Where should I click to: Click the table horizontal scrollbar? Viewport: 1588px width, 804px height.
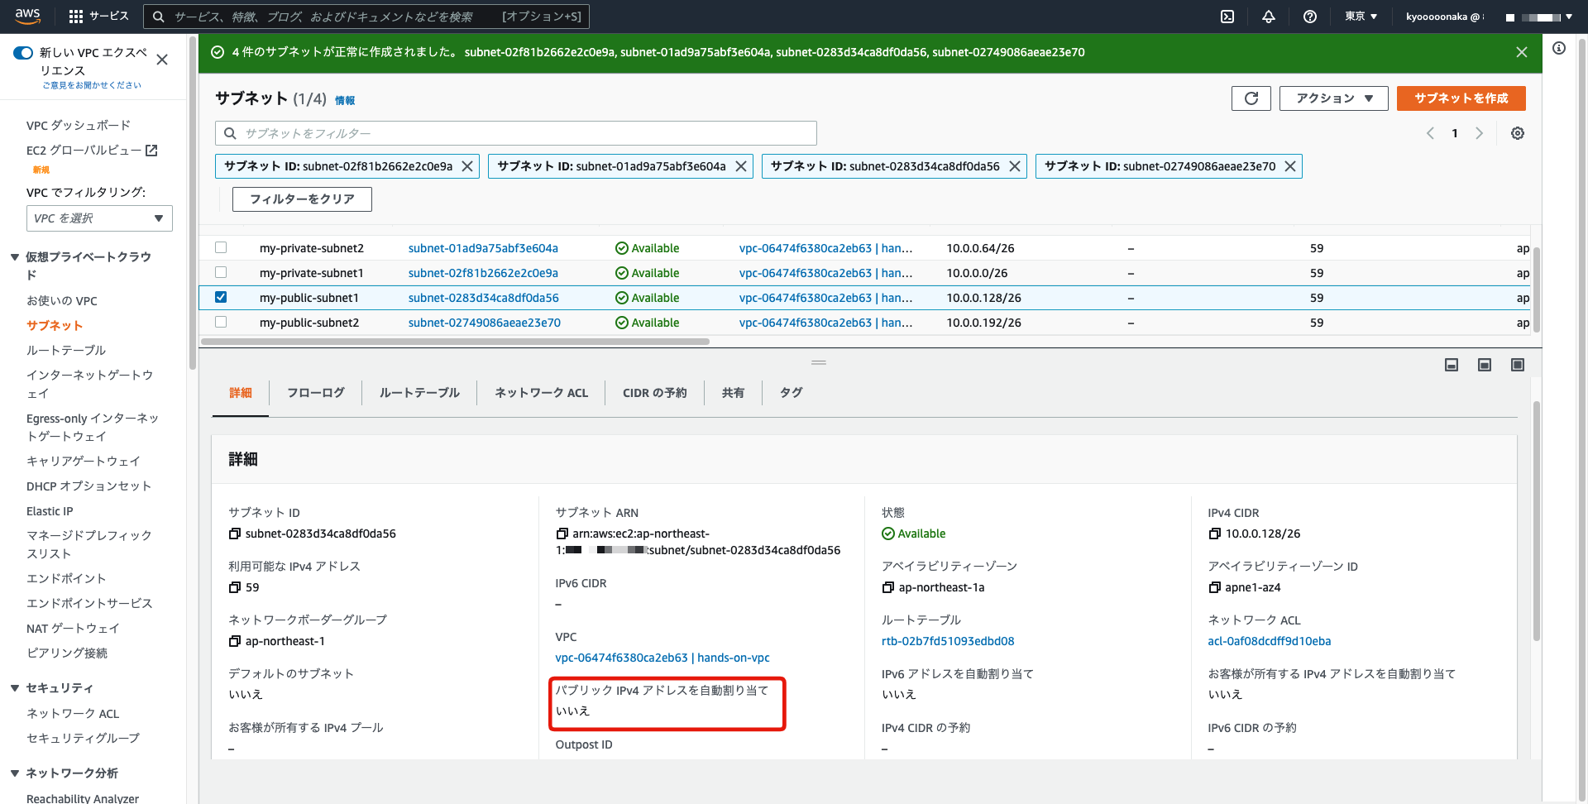click(455, 342)
